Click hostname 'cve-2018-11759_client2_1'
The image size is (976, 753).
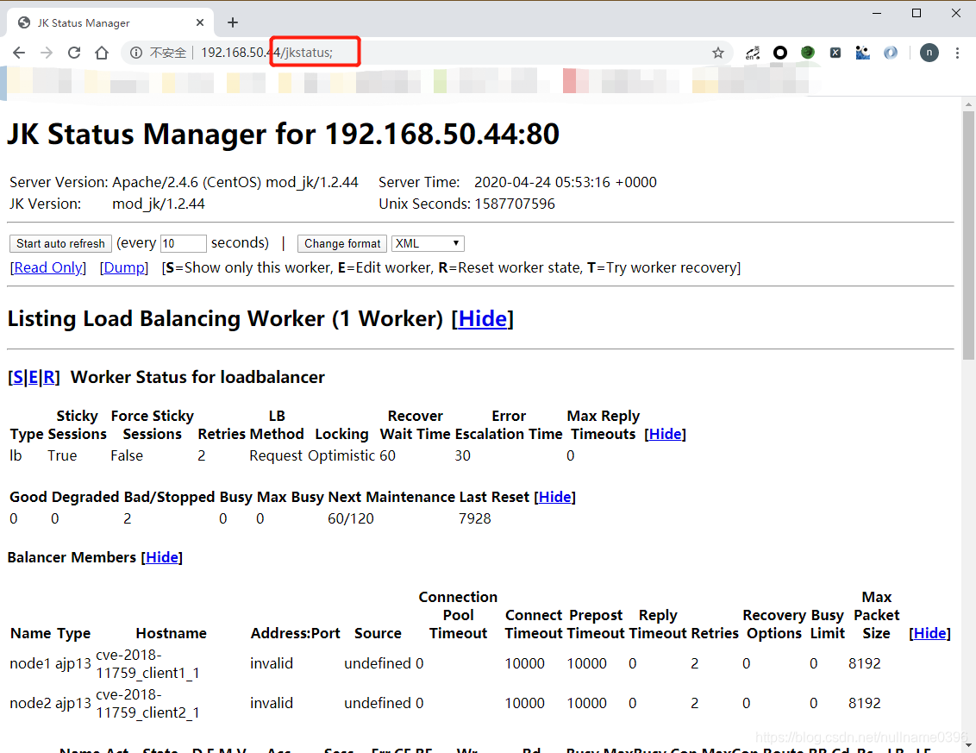(x=147, y=703)
